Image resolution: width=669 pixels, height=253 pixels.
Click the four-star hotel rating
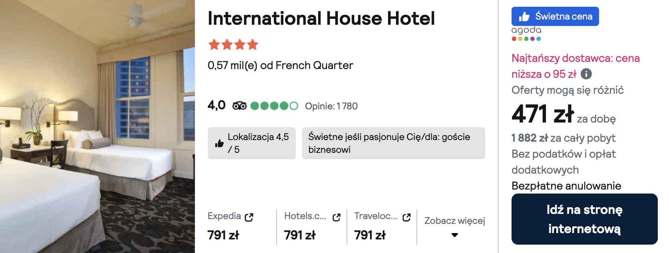click(233, 44)
